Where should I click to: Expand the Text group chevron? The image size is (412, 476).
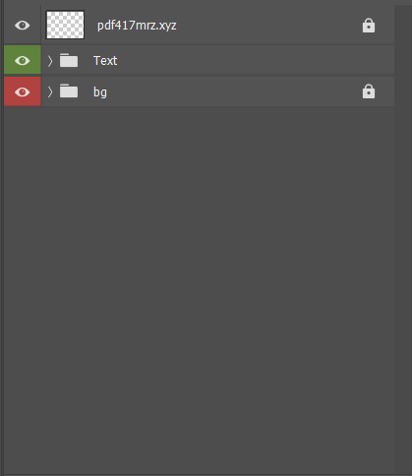(50, 61)
